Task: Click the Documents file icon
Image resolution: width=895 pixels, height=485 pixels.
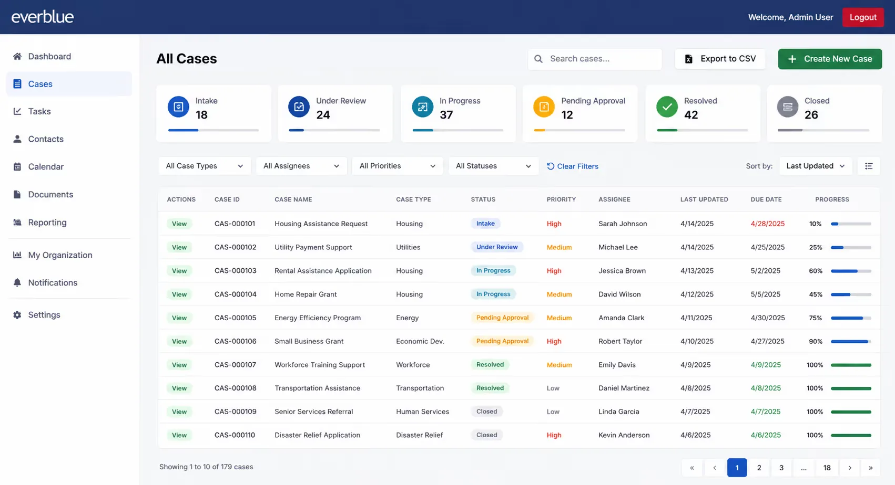Action: click(x=17, y=194)
